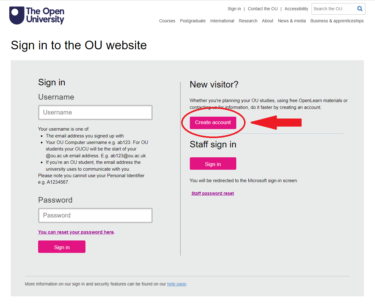Screen dimensions: 375x305
Task: View the Accessibility page
Action: (296, 9)
